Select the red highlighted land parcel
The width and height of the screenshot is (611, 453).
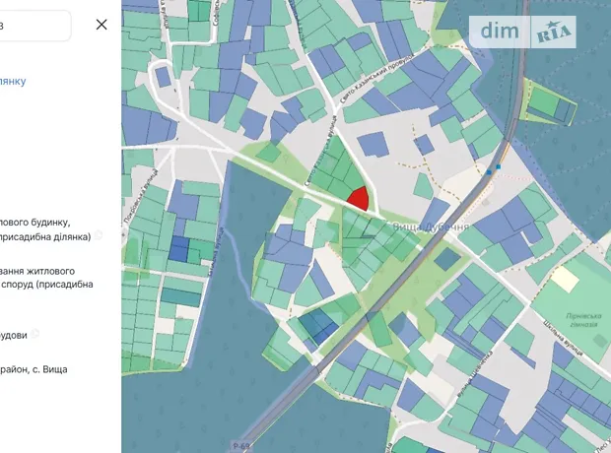coord(360,200)
